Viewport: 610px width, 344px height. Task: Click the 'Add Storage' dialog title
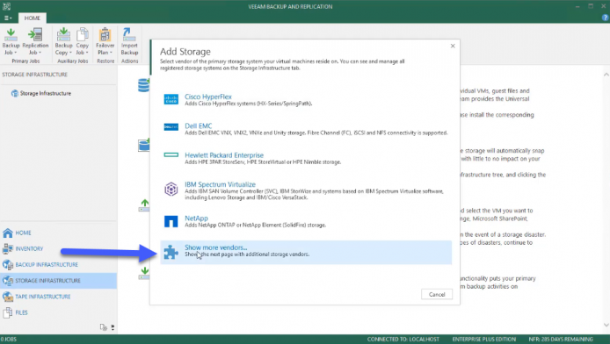tap(185, 51)
